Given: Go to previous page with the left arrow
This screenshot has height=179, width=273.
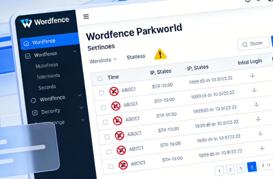Looking at the screenshot, I should (x=219, y=171).
